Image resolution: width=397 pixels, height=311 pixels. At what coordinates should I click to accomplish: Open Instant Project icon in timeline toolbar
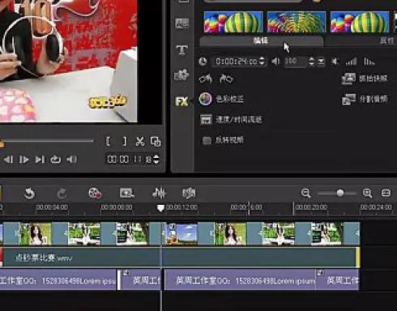click(x=126, y=193)
